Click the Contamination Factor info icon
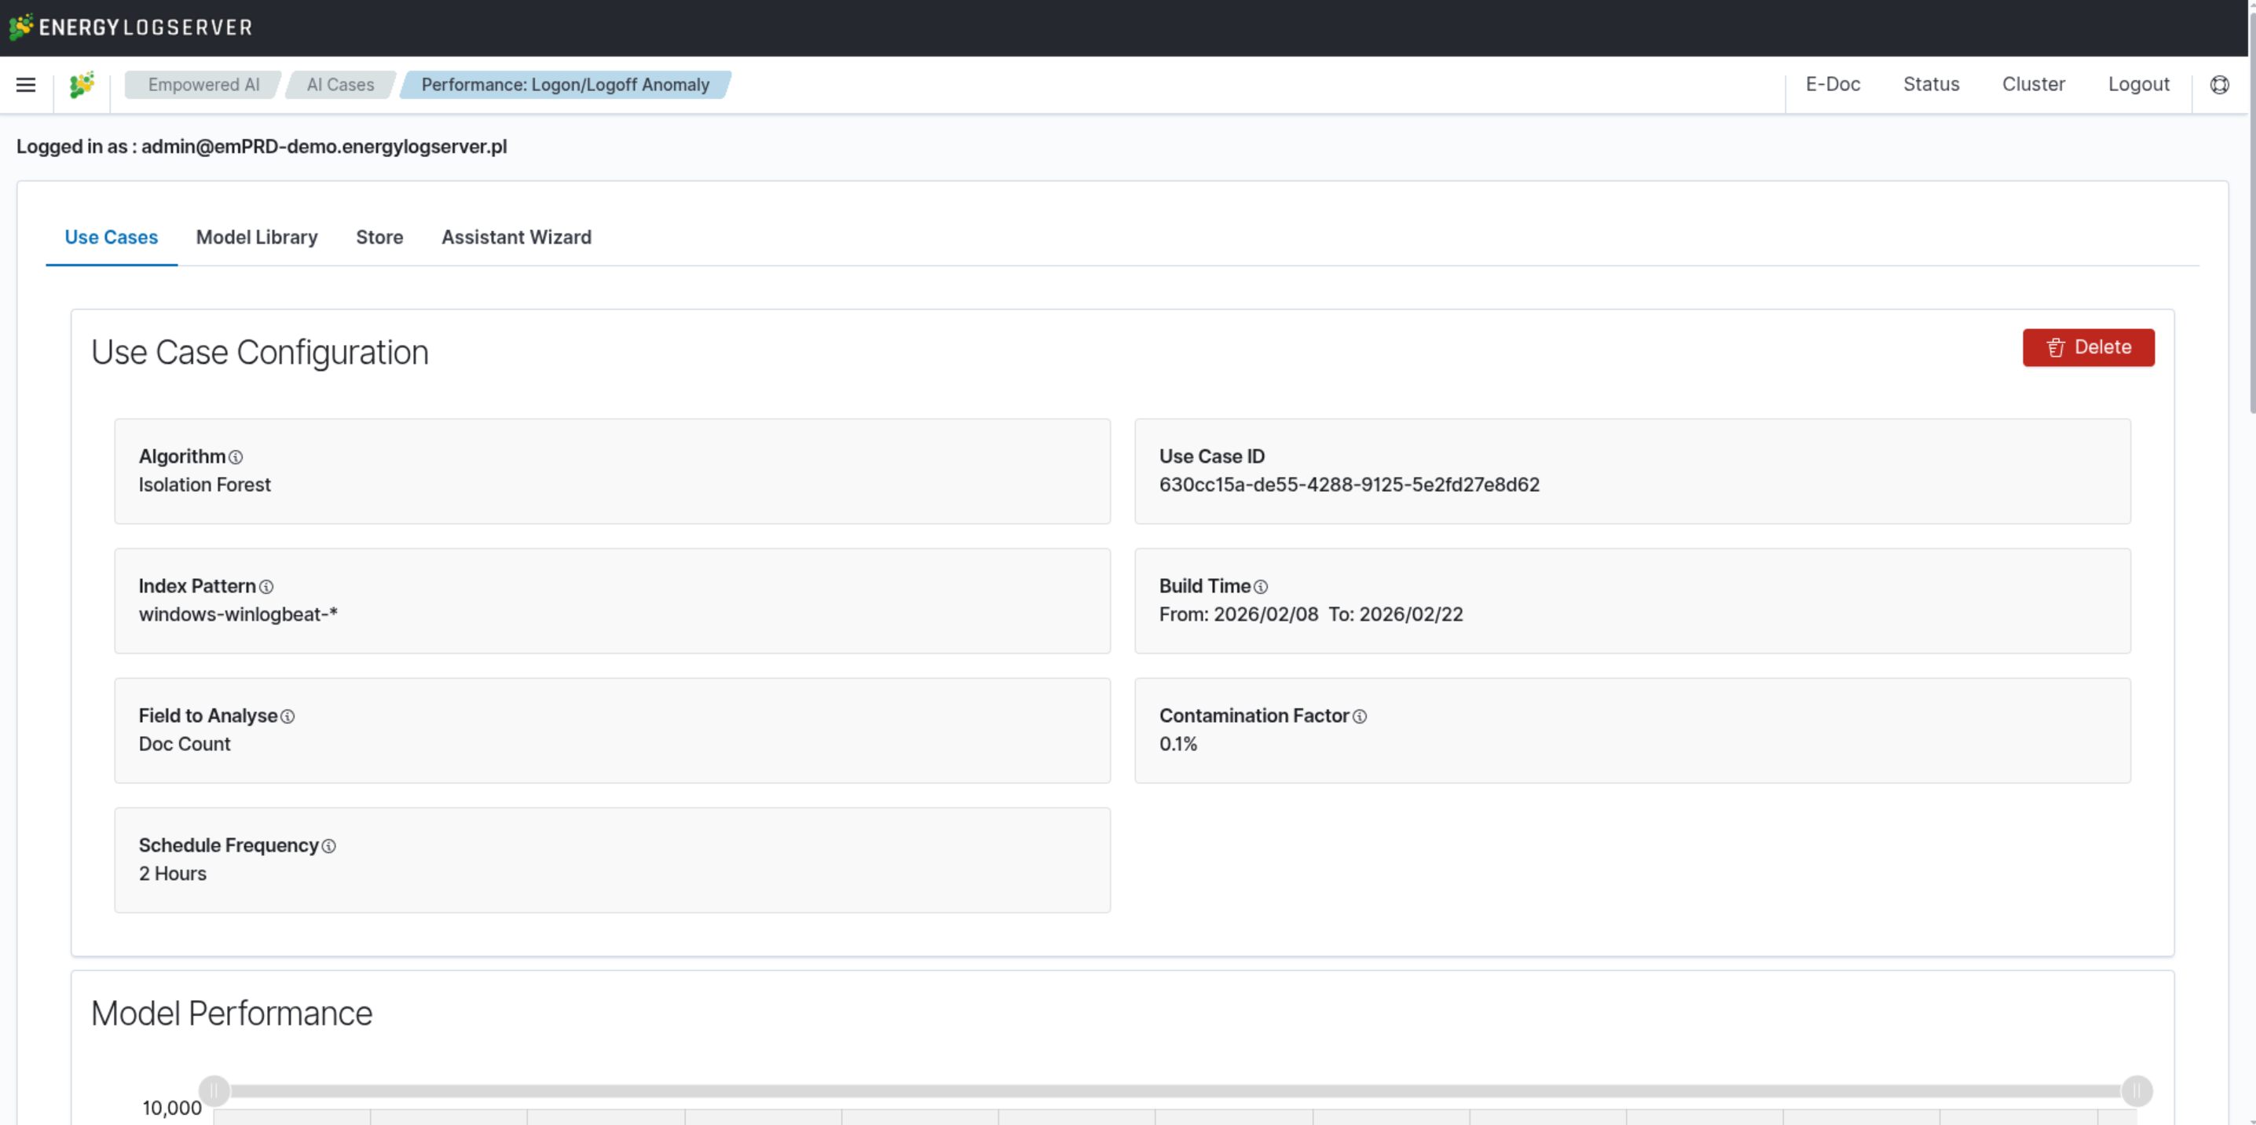This screenshot has height=1125, width=2256. (1359, 716)
